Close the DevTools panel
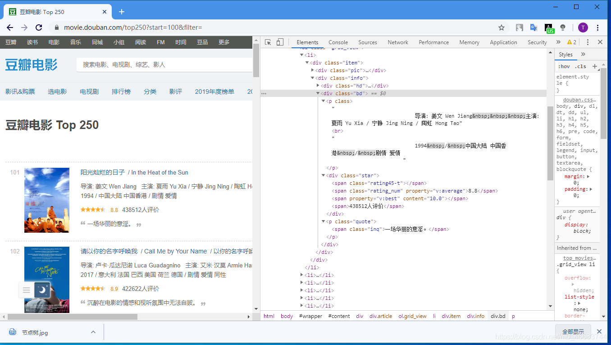 [x=600, y=42]
